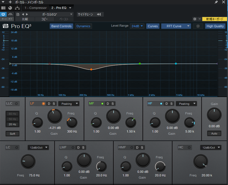Click the output Gain knob
Viewport: 228px width, 185px height.
click(214, 115)
